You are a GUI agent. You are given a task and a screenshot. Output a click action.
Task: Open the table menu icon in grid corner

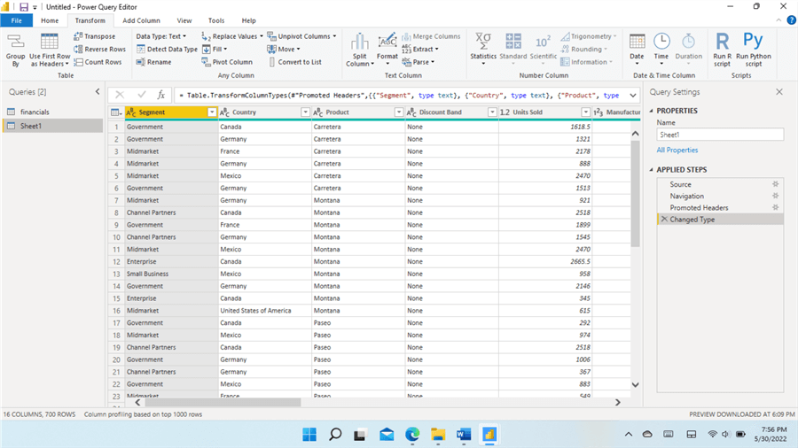116,112
